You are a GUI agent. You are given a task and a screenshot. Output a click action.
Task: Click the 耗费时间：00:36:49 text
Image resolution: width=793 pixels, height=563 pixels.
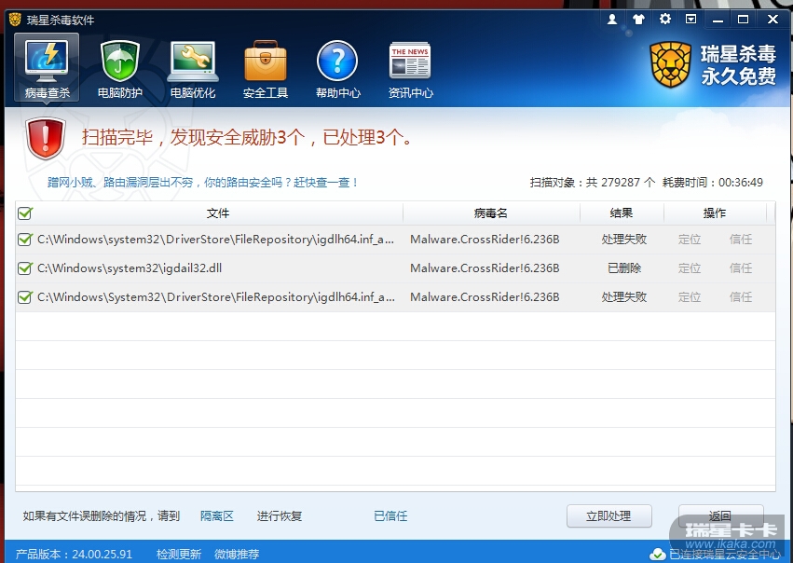pyautogui.click(x=713, y=182)
